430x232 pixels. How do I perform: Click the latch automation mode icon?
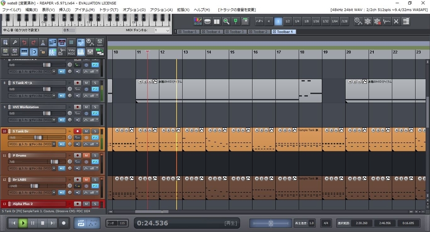[15, 52]
